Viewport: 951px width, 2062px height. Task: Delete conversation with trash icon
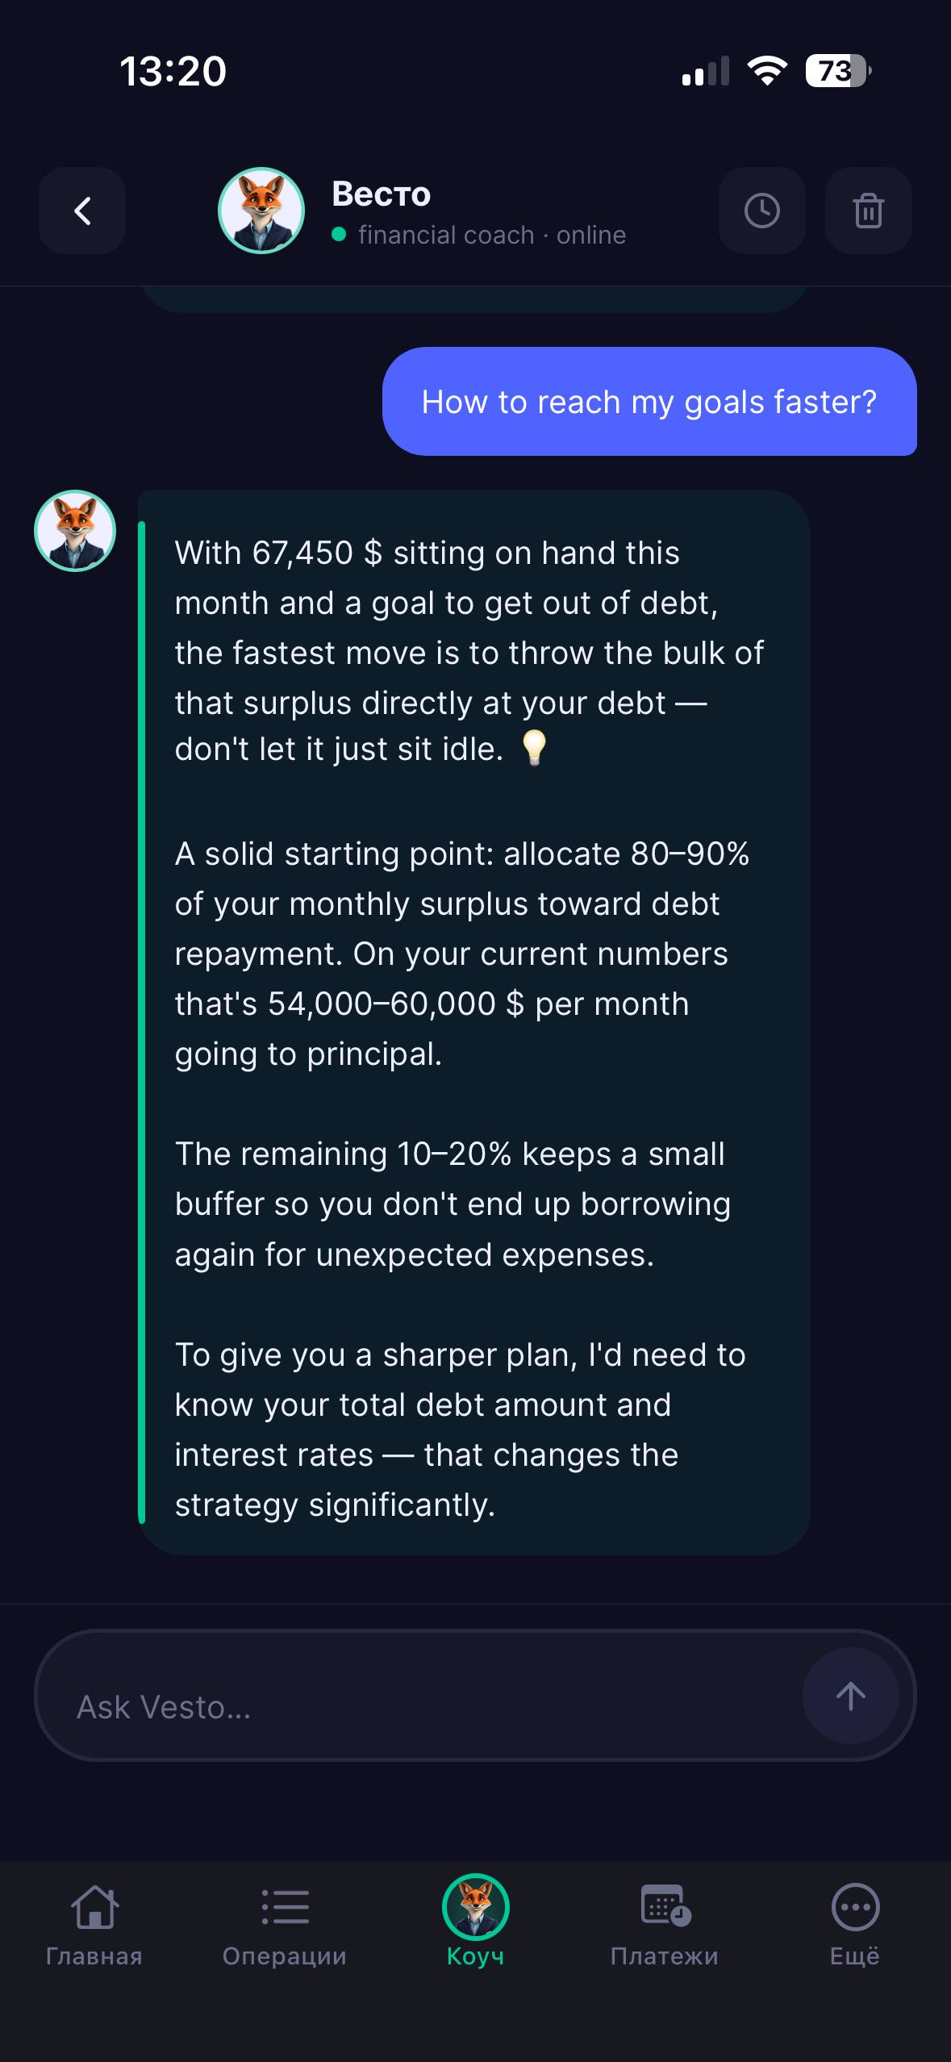coord(868,211)
